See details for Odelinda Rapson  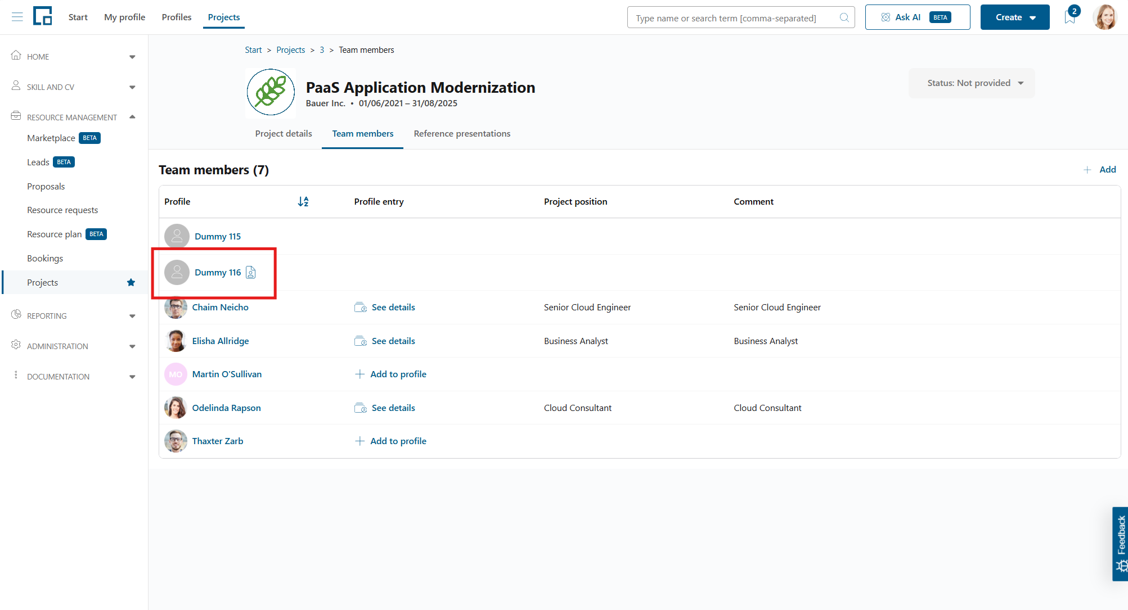385,408
